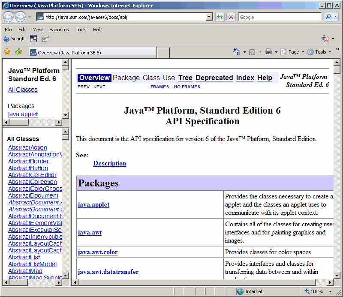Click in the Google search box
This screenshot has height=297, width=343.
[279, 17]
